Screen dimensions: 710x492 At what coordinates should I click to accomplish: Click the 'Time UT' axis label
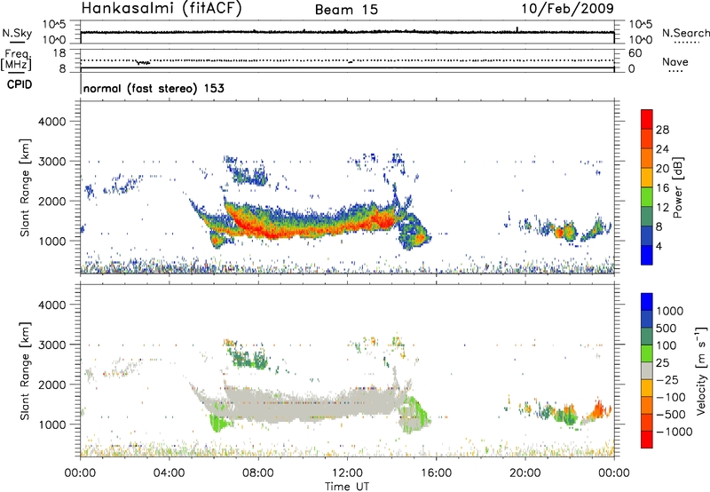click(347, 487)
